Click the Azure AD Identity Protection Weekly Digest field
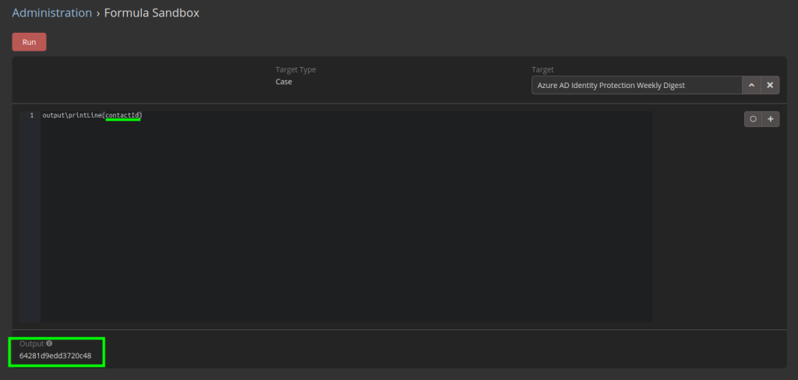Viewport: 798px width, 380px height. pyautogui.click(x=637, y=86)
